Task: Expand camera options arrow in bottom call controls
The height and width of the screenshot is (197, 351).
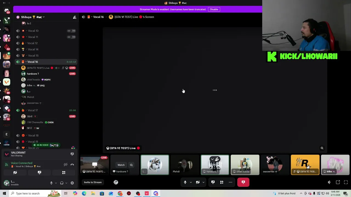Action: pyautogui.click(x=203, y=182)
